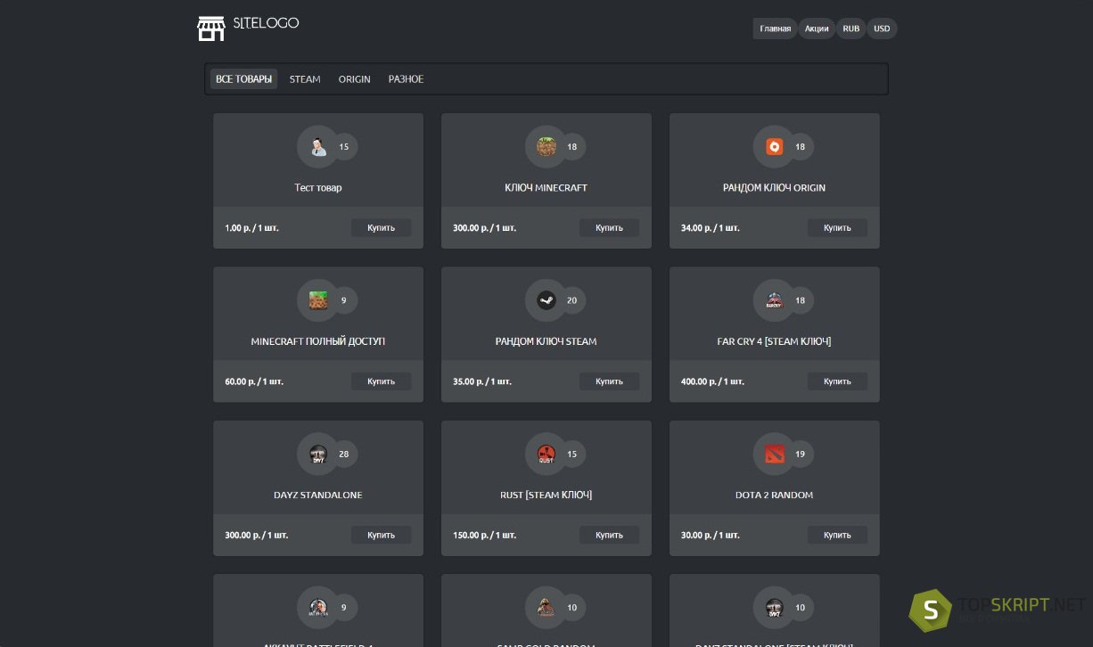The image size is (1093, 647).
Task: Click the RUST product icon
Action: coord(546,455)
